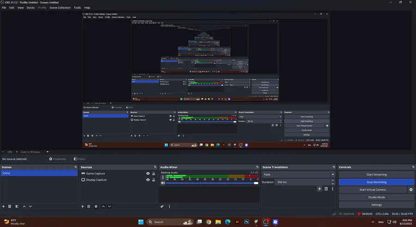
Task: Enable Studio Mode
Action: (376, 197)
